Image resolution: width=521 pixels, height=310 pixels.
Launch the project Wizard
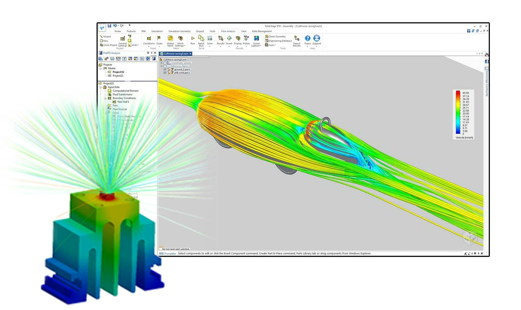(105, 37)
